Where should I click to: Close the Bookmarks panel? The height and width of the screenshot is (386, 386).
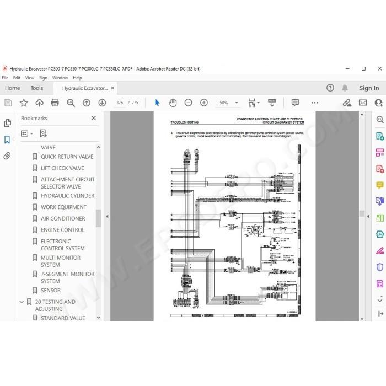tap(94, 118)
